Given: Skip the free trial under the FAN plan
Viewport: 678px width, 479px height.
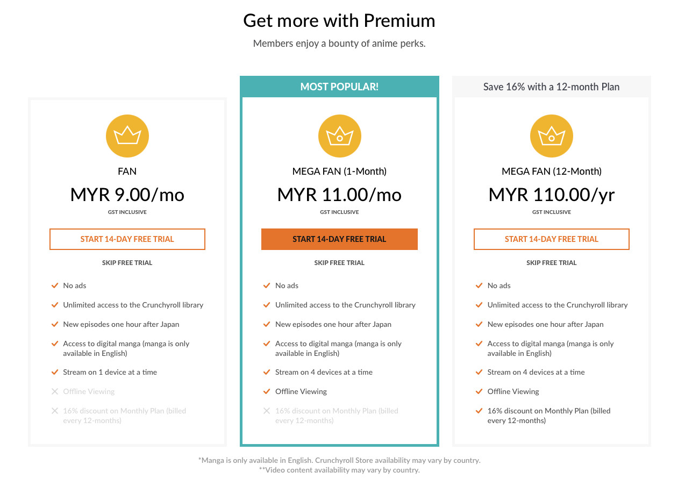Looking at the screenshot, I should click(x=127, y=262).
